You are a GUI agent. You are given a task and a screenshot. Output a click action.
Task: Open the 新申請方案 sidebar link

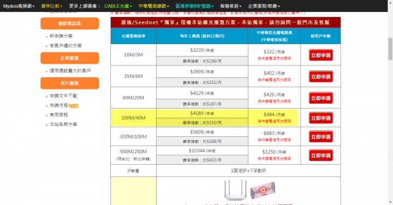tap(61, 36)
